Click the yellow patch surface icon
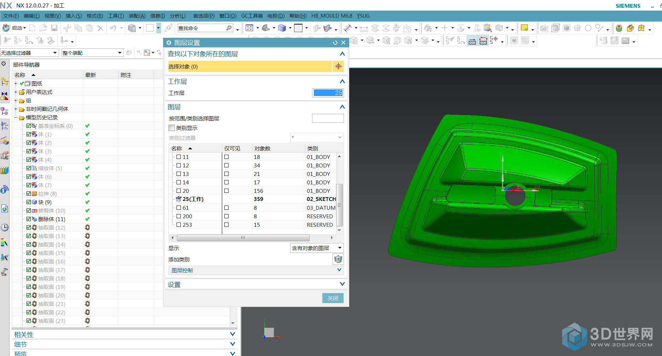This screenshot has height=356, width=662. [x=641, y=28]
